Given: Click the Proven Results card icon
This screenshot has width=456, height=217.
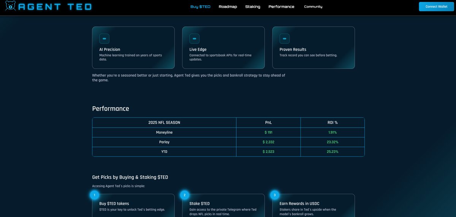Looking at the screenshot, I should point(284,39).
